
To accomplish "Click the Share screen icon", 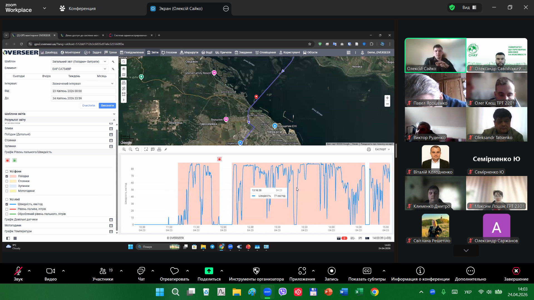I will [209, 271].
